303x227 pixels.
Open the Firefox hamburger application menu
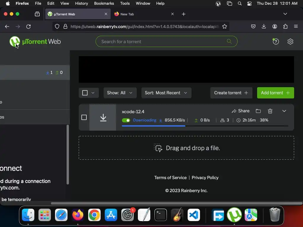click(x=296, y=26)
